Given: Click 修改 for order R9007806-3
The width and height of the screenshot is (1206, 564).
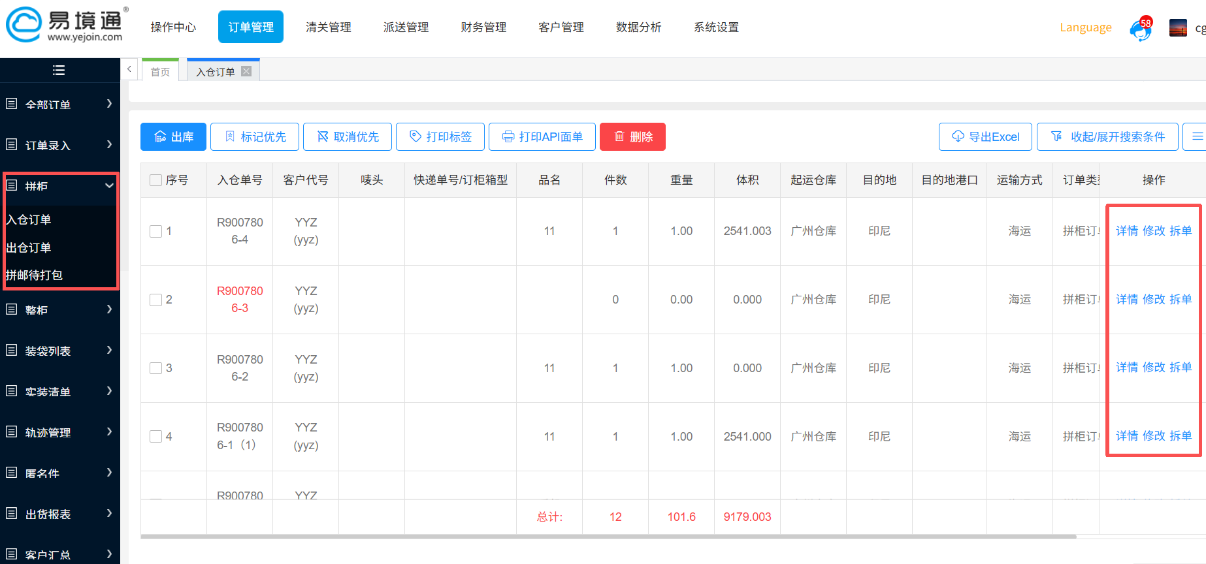Looking at the screenshot, I should pos(1154,299).
